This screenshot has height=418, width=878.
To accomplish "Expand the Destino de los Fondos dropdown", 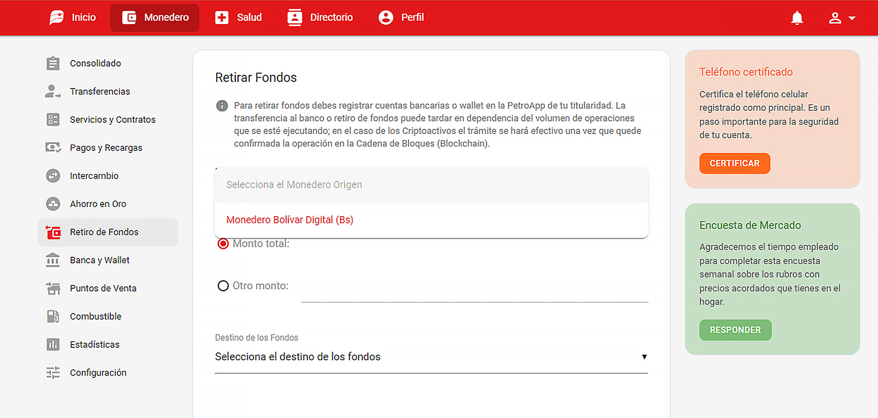I will pos(431,357).
